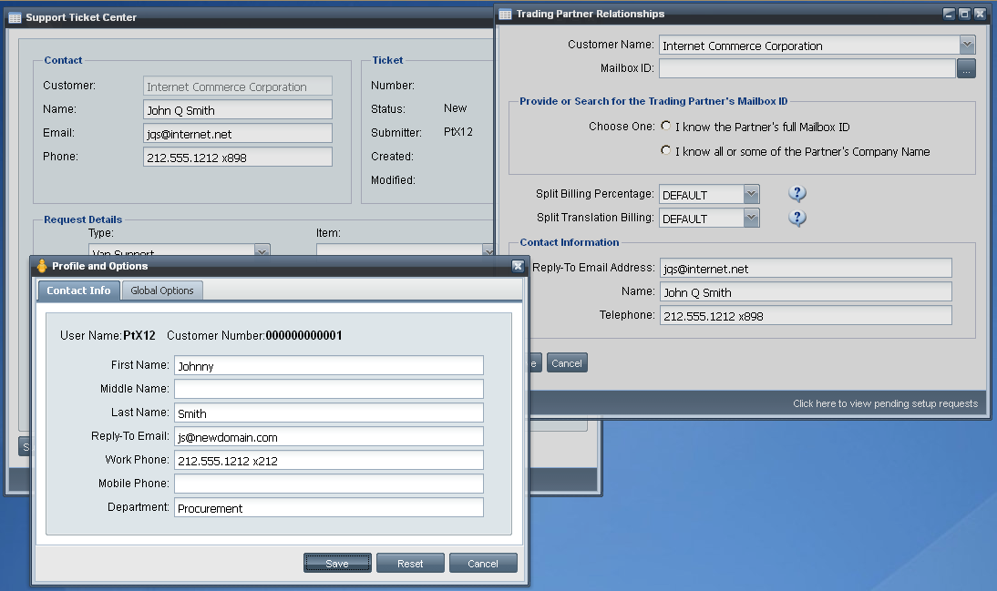Expand the Customer Name dropdown
The height and width of the screenshot is (591, 997).
967,45
